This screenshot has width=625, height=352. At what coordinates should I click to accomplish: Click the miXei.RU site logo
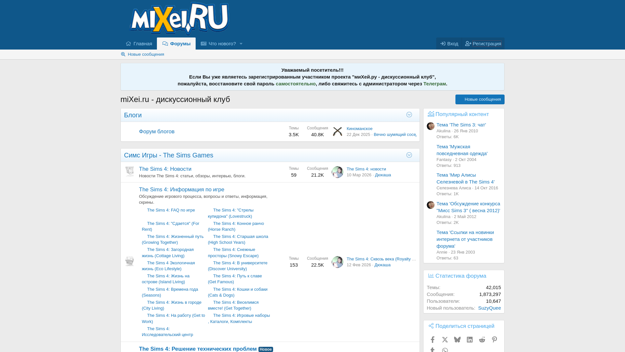click(x=180, y=19)
